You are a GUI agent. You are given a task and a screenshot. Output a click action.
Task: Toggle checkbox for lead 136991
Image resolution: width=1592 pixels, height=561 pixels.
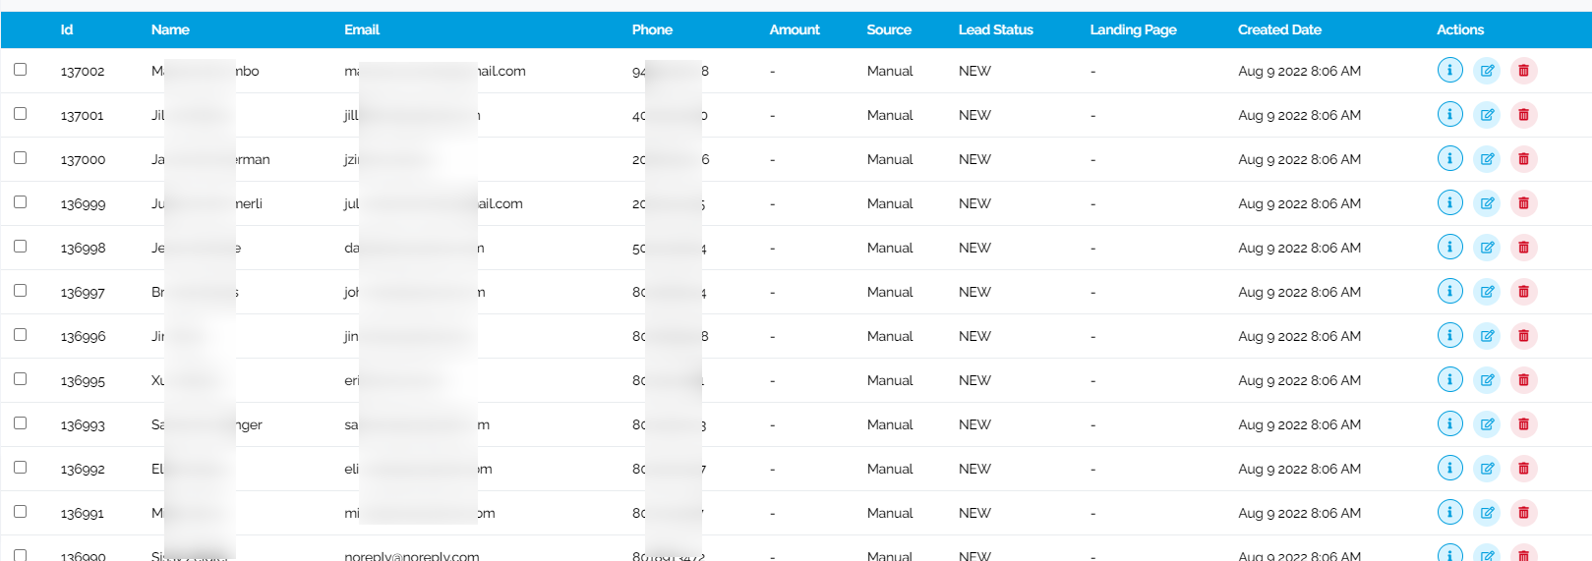point(20,512)
